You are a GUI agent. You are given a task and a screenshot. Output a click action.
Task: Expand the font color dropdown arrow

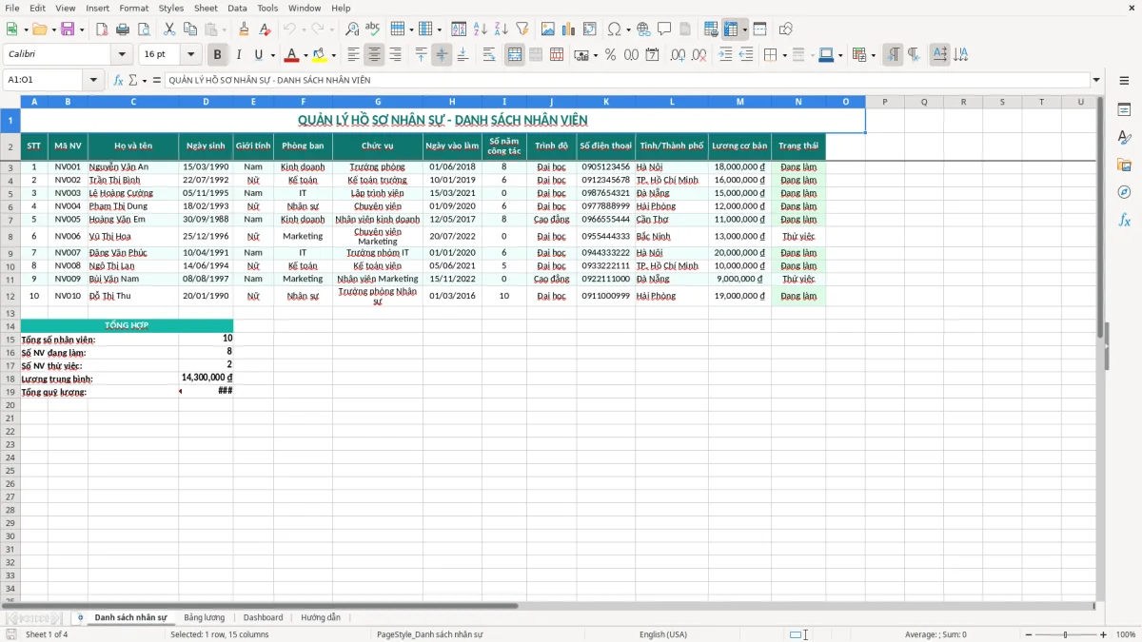coord(305,55)
